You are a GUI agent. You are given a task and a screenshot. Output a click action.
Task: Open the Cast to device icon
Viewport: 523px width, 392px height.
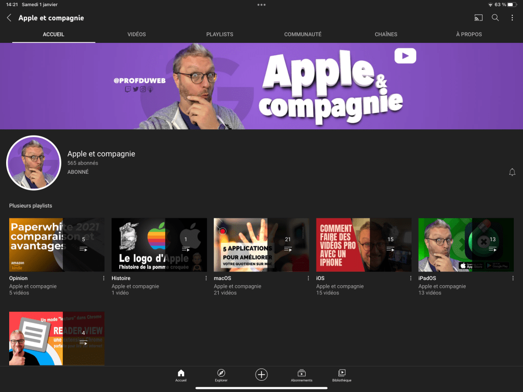[x=479, y=18]
